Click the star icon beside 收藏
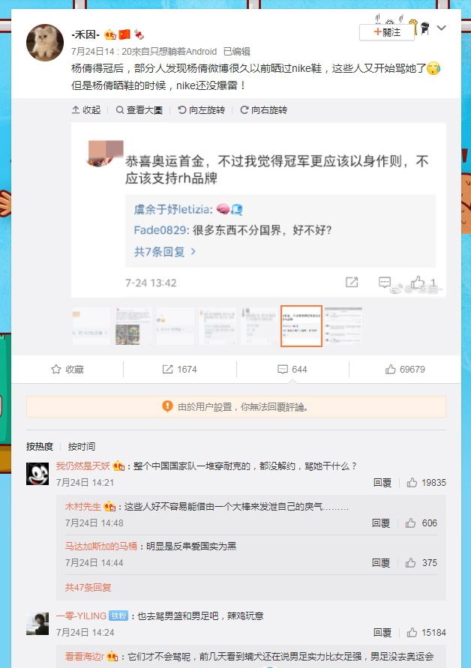The image size is (471, 668). click(55, 370)
